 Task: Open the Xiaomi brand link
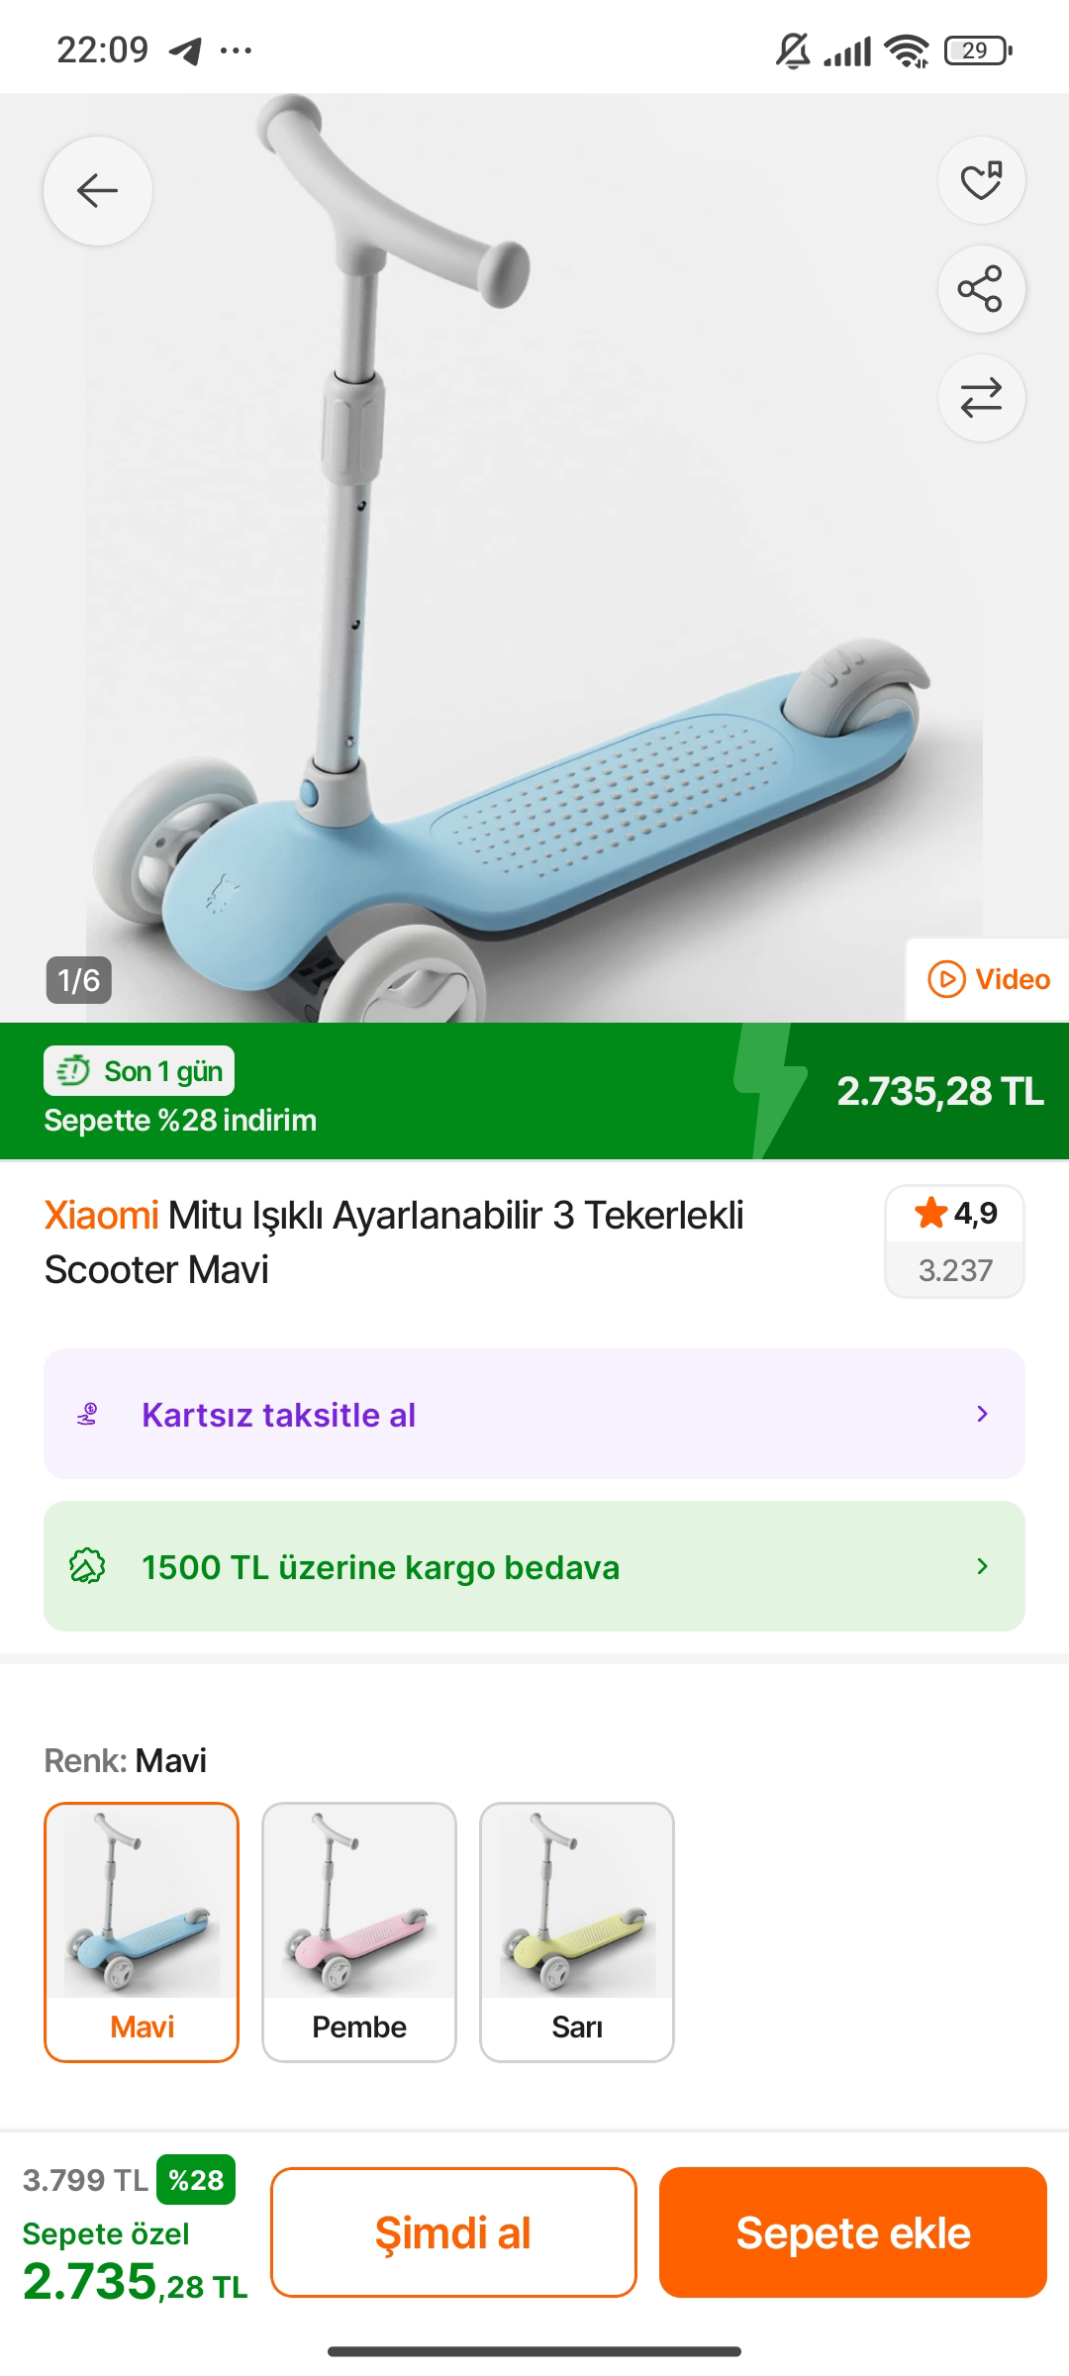(x=101, y=1215)
